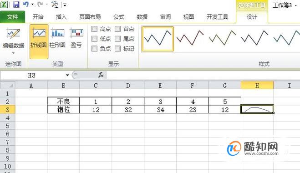300x173 pixels.
Task: Select the 柱形图 column sparkline type
Action: [x=57, y=38]
